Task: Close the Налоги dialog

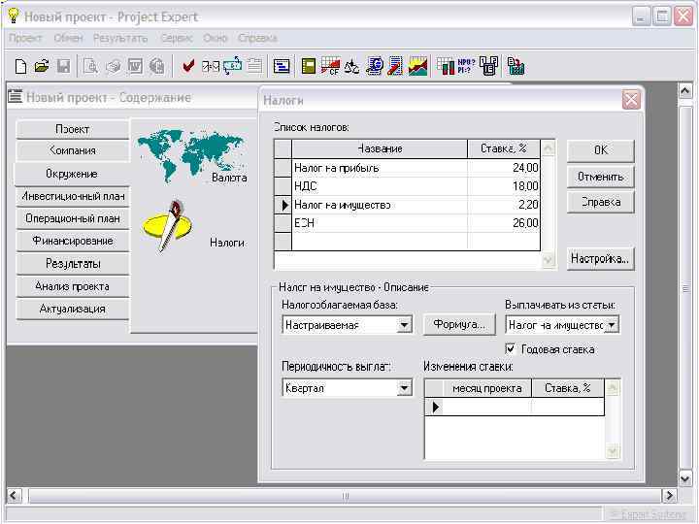Action: tap(631, 100)
